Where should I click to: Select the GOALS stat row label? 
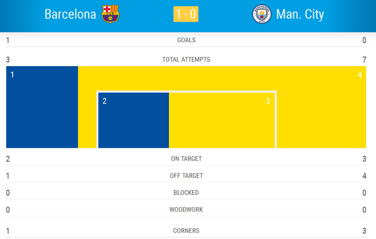pyautogui.click(x=186, y=40)
